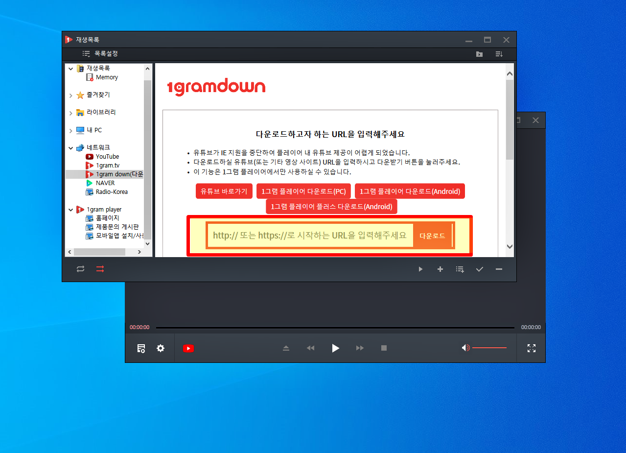Viewport: 626px width, 453px height.
Task: Click the checkmark select icon
Action: tap(479, 269)
